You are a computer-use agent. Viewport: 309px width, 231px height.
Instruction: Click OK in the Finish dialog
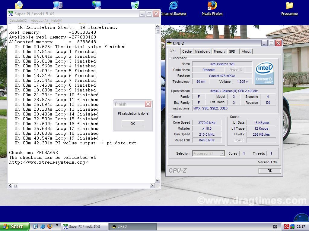(133, 124)
